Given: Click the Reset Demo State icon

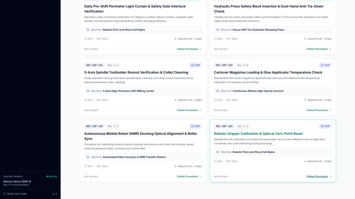Looking at the screenshot, I should tap(4, 194).
